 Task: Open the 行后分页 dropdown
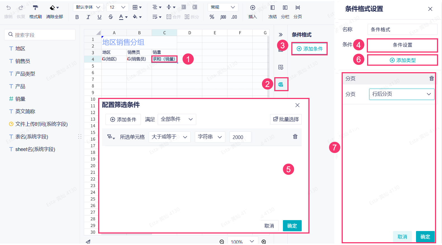coord(402,94)
